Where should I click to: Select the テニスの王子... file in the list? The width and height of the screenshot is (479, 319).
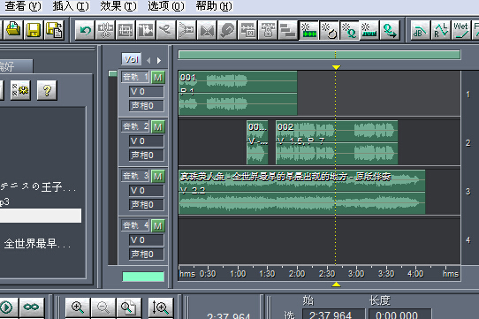[38, 186]
